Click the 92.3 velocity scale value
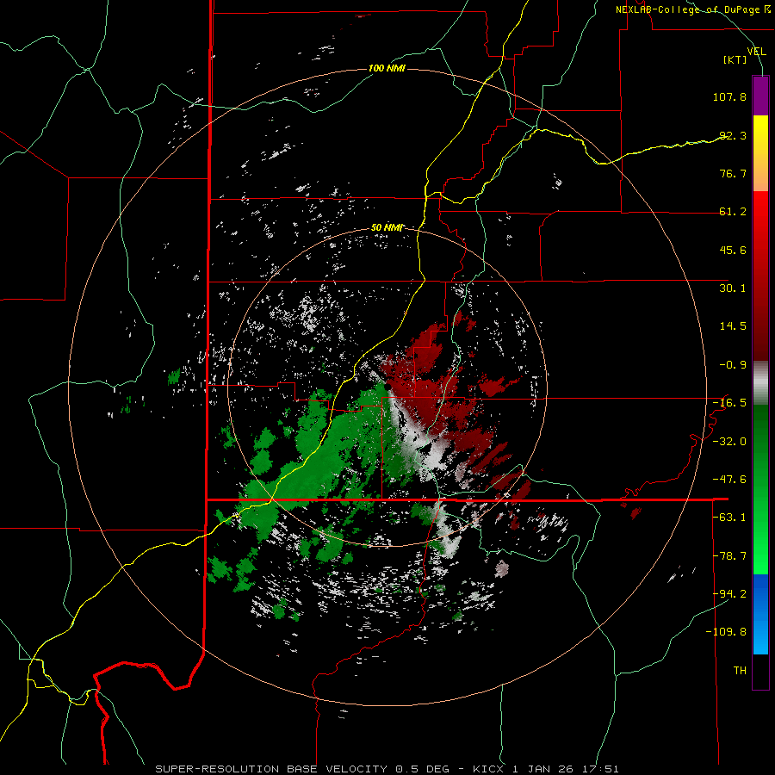The width and height of the screenshot is (775, 775). [x=733, y=135]
